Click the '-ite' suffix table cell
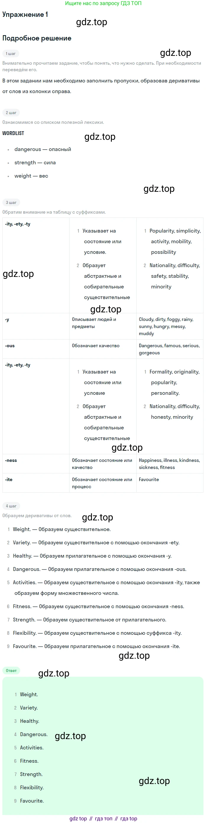 (x=36, y=483)
